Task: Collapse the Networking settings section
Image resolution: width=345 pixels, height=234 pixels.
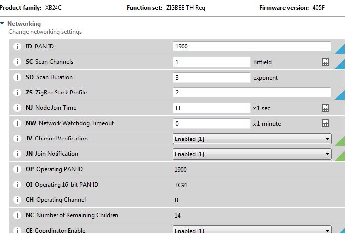Action: coord(3,24)
